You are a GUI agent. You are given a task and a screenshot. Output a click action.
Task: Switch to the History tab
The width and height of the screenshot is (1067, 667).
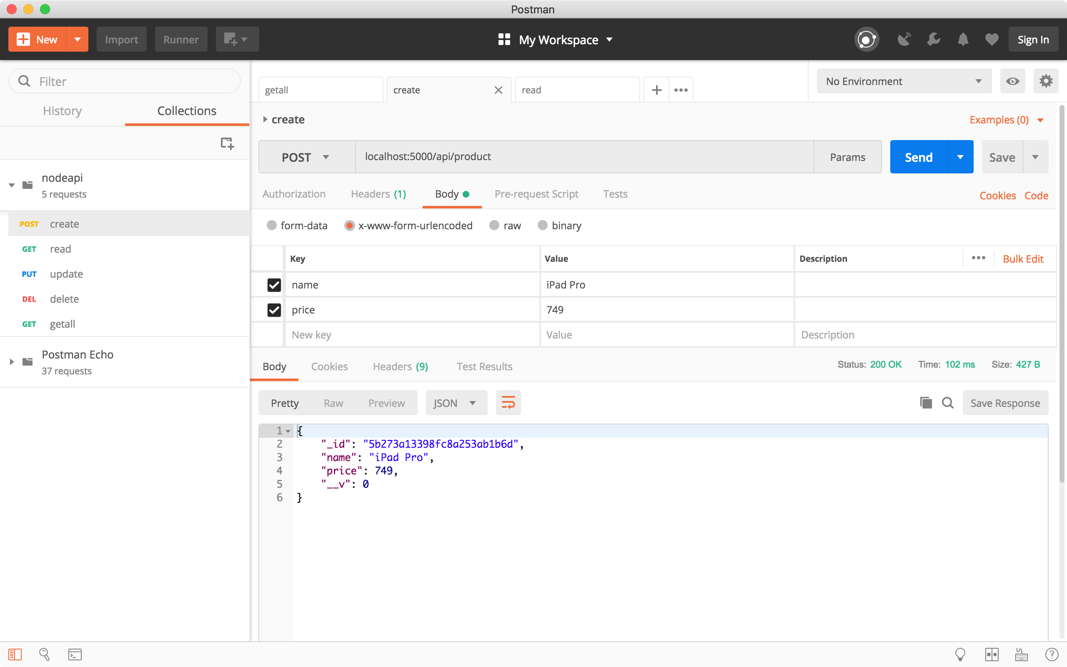click(x=62, y=111)
